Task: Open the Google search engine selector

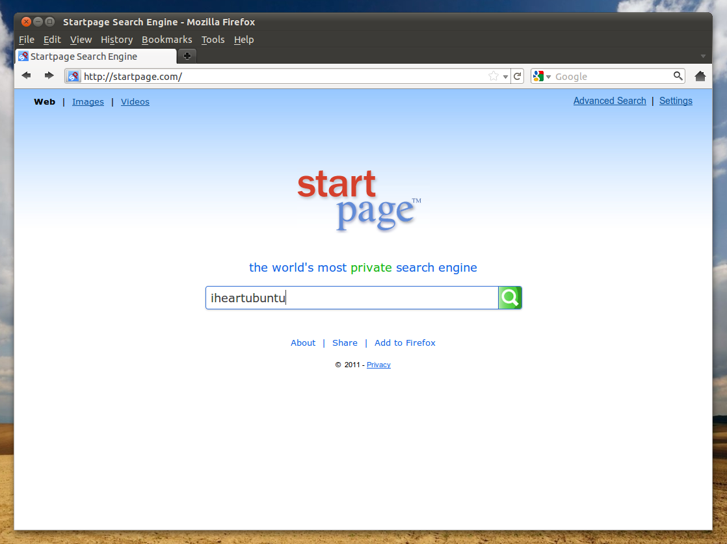Action: 542,76
